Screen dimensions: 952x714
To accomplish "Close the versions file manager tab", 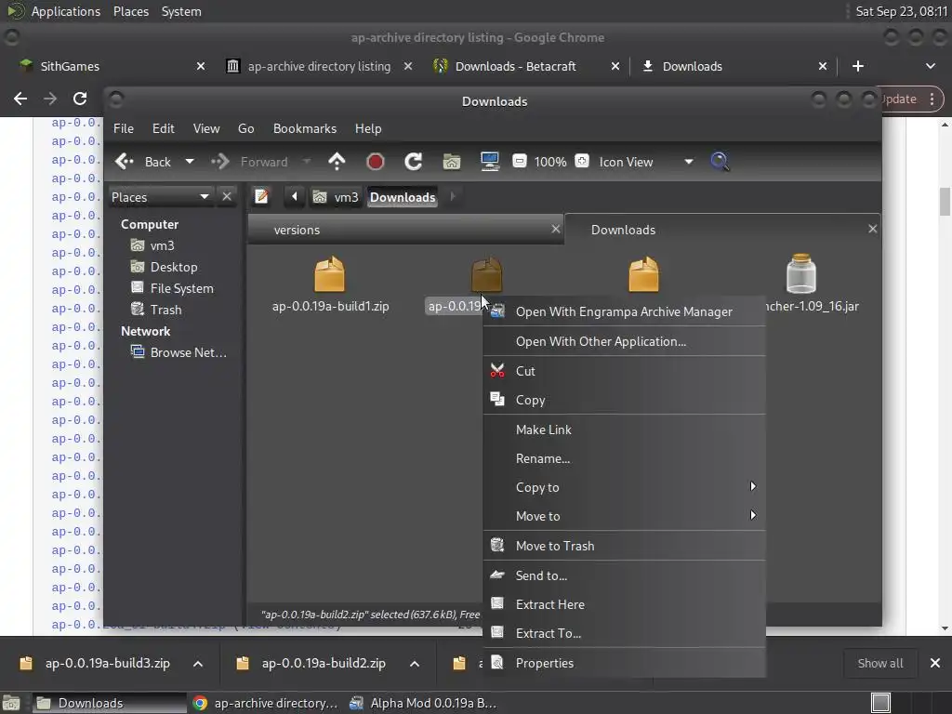I will click(556, 229).
